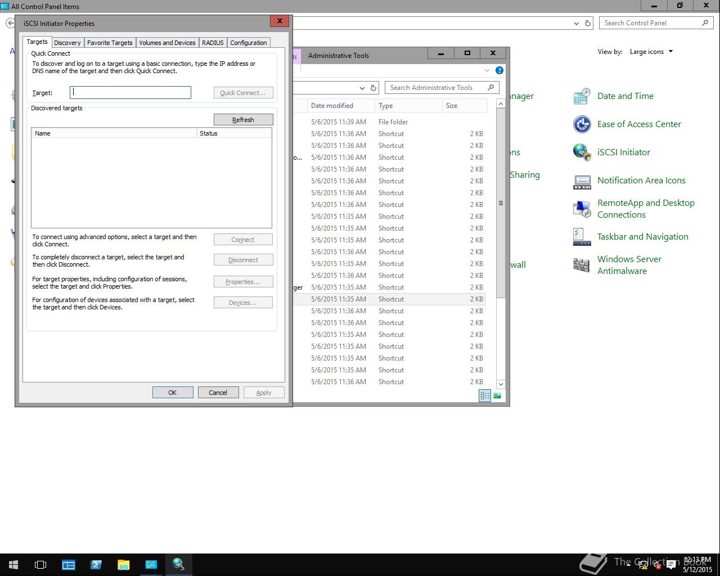Viewport: 720px width, 576px height.
Task: Open the Ease of Access Center icon
Action: [582, 124]
